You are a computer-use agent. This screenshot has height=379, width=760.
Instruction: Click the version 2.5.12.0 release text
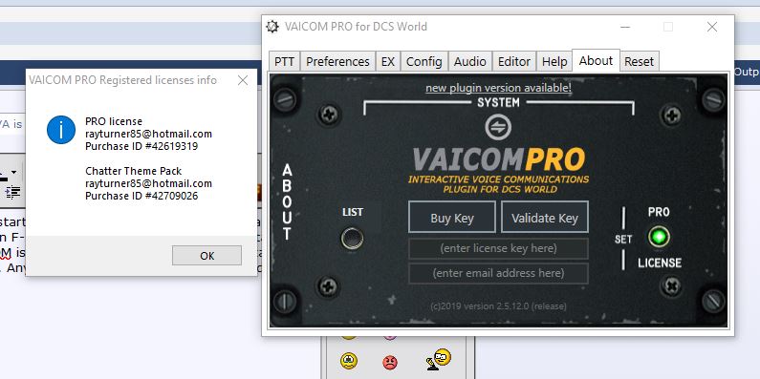pos(498,305)
